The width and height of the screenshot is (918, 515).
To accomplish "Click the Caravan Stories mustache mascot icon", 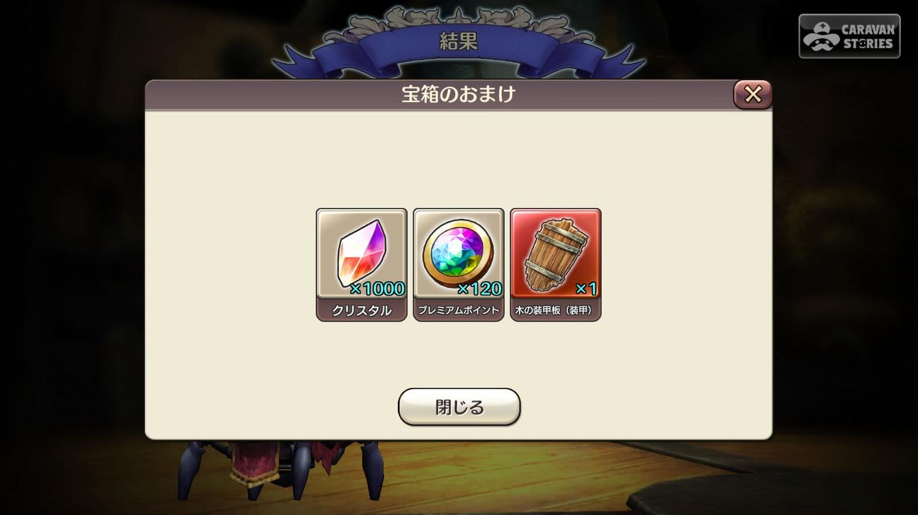I will coord(821,37).
